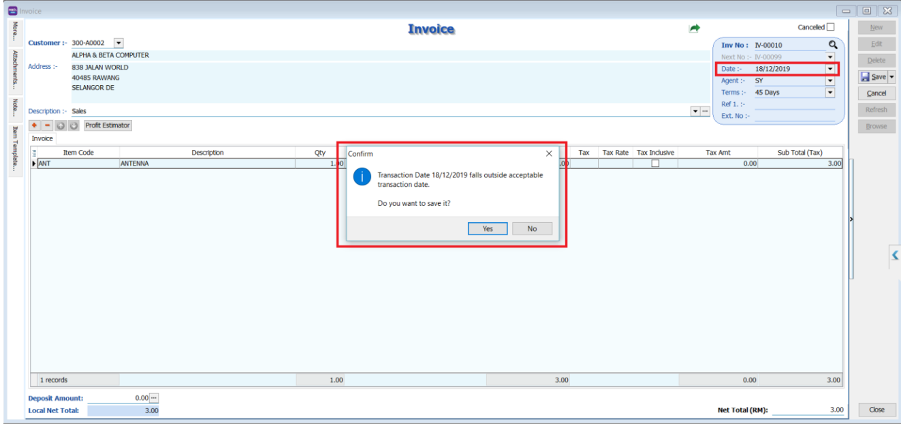The image size is (901, 424).
Task: Click the red plus add-row icon
Action: click(x=34, y=125)
